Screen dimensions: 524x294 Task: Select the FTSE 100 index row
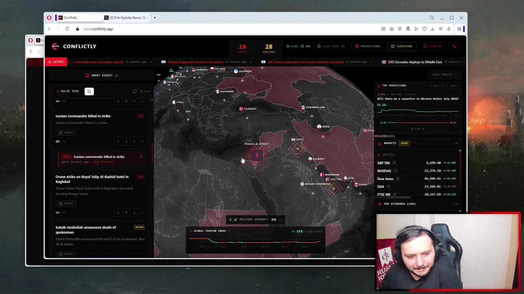tap(416, 194)
